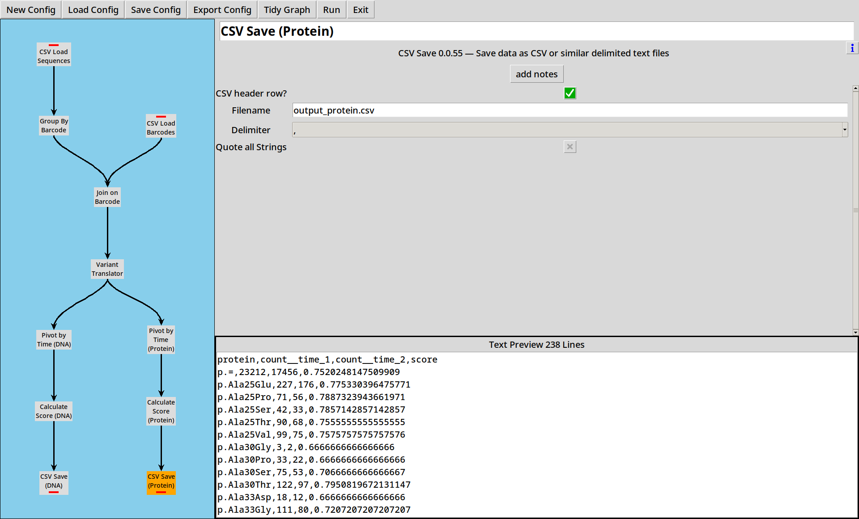
Task: Click Load Config in the toolbar
Action: point(93,10)
